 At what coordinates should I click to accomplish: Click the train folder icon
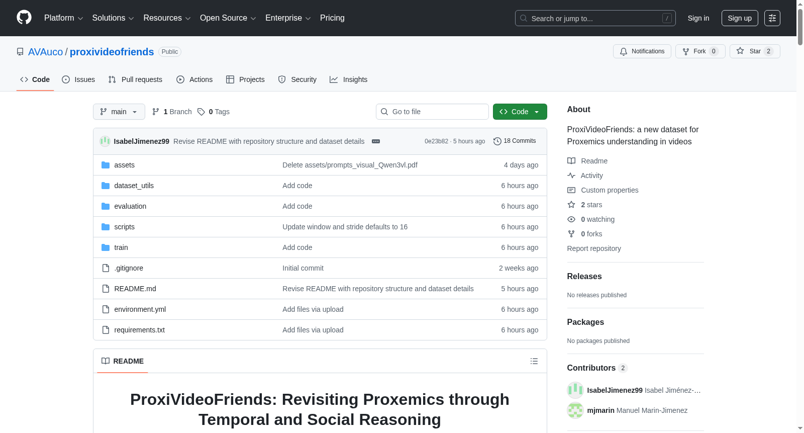click(x=106, y=247)
